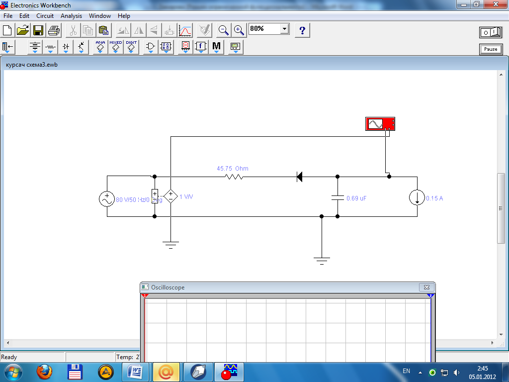Open the File menu
509x382 pixels.
pyautogui.click(x=8, y=15)
